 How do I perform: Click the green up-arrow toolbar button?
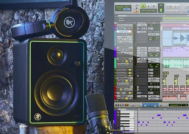coord(143,6)
